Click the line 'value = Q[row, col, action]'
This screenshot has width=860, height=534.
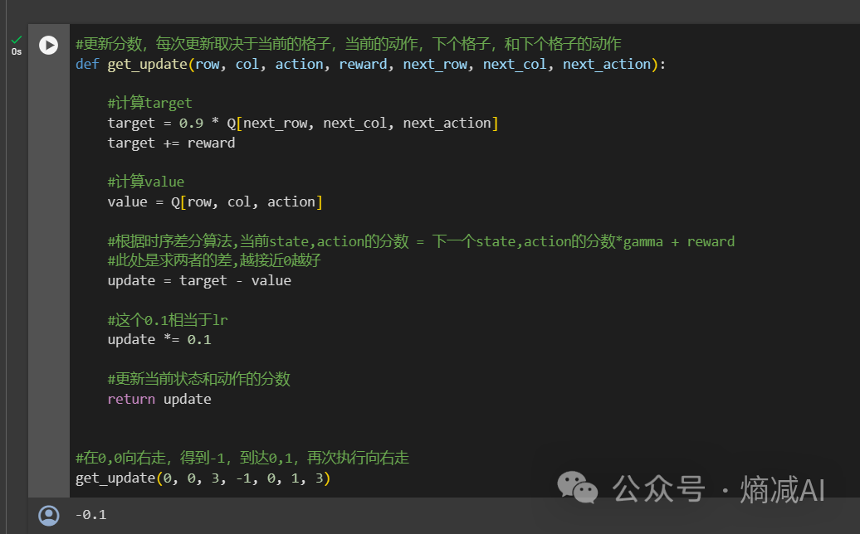coord(215,202)
